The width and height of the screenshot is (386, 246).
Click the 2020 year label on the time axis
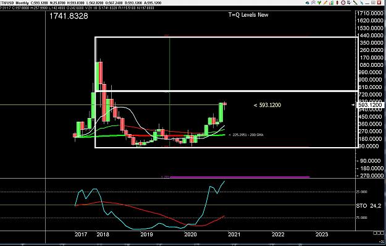[190, 234]
